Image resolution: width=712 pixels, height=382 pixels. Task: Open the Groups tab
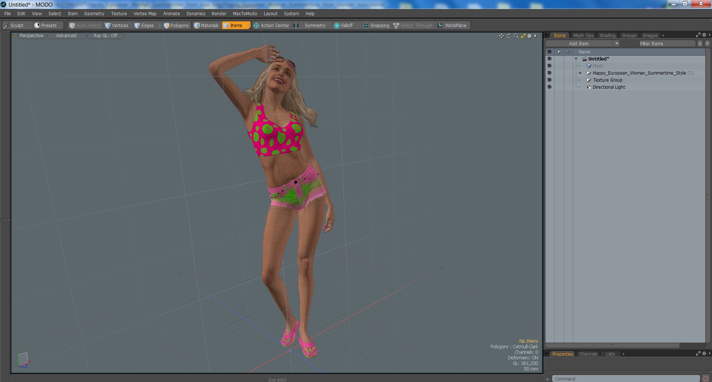[629, 36]
